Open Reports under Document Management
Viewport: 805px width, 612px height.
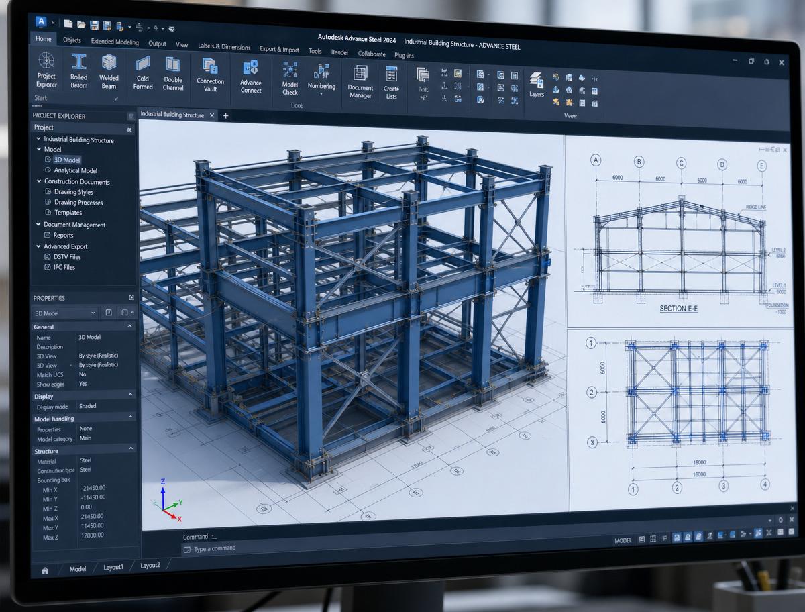tap(64, 235)
